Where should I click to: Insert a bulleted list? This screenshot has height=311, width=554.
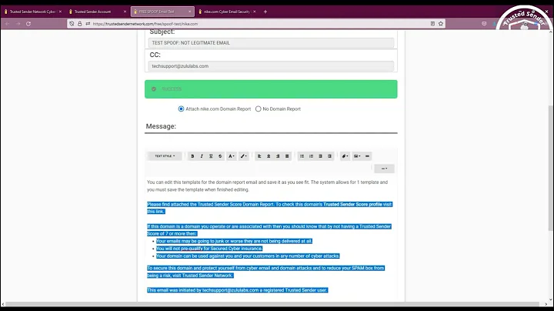[302, 156]
